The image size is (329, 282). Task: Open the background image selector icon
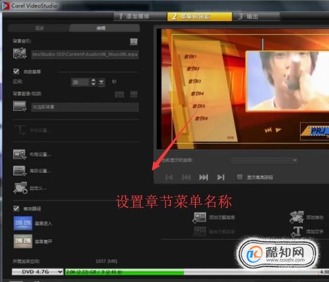pyautogui.click(x=20, y=106)
